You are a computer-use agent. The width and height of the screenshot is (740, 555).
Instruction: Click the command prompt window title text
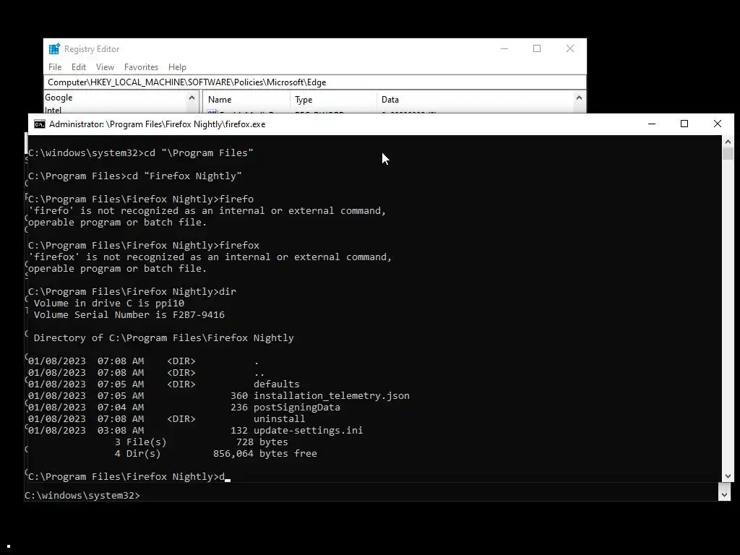pos(157,124)
